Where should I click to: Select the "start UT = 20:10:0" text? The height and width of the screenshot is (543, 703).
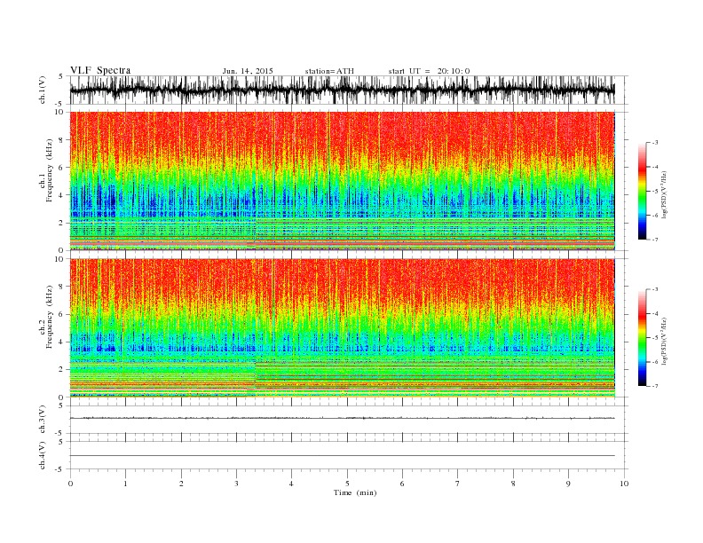coord(429,71)
